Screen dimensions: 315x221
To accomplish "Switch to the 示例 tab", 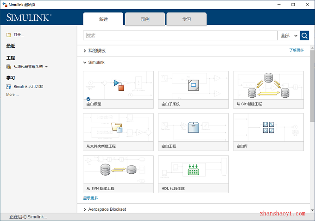I will coord(145,19).
